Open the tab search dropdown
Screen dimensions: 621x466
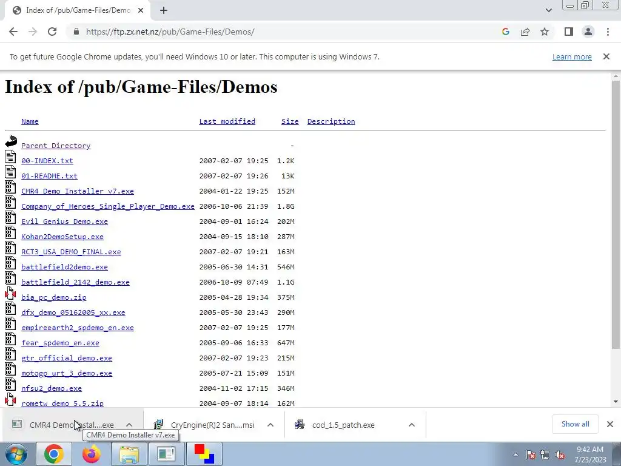point(548,10)
